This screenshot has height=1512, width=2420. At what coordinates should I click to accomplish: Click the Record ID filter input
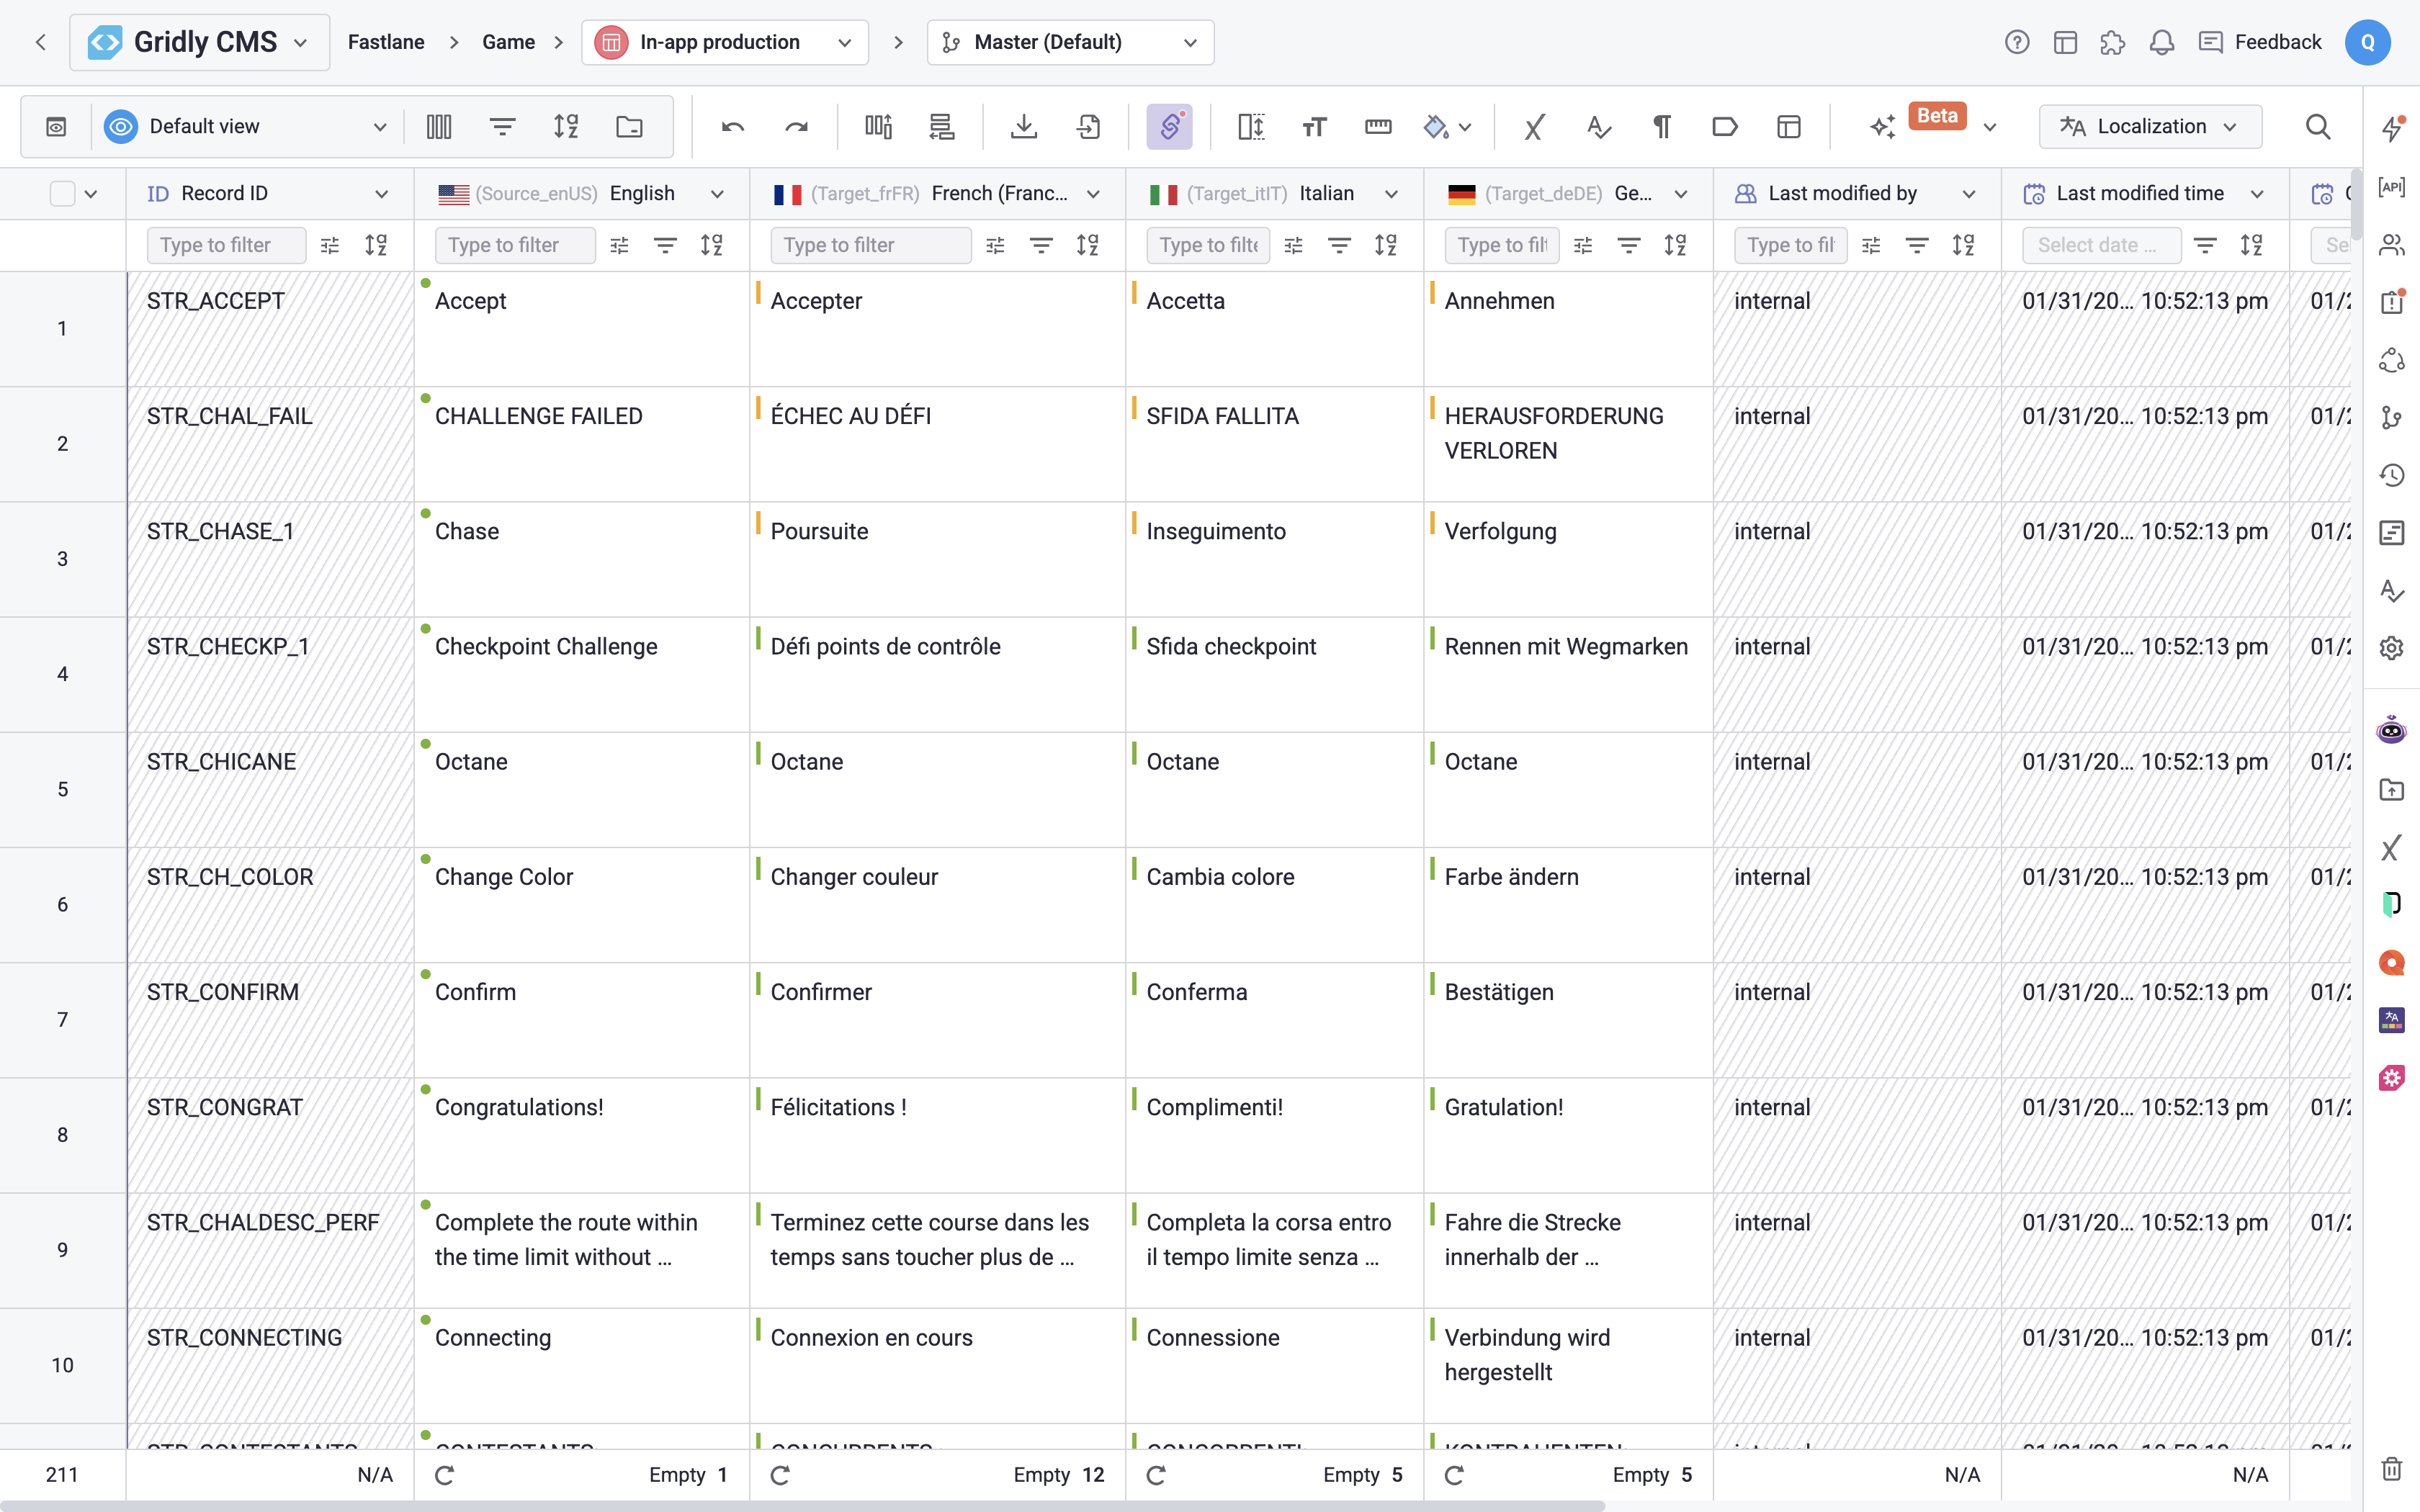point(226,245)
